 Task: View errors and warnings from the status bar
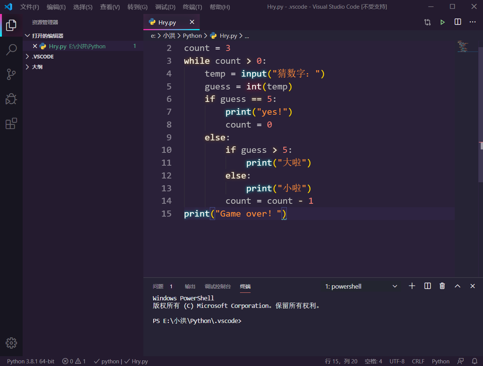click(74, 361)
